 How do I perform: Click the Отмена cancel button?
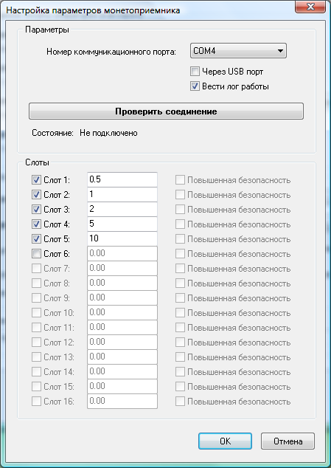click(288, 441)
